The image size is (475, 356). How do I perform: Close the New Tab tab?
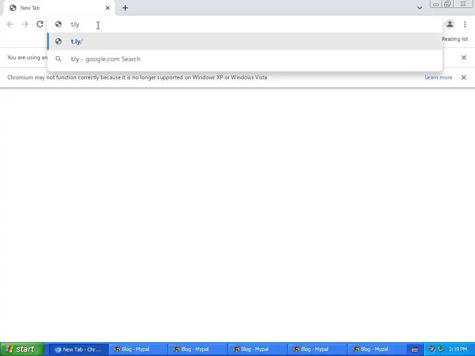pyautogui.click(x=108, y=8)
